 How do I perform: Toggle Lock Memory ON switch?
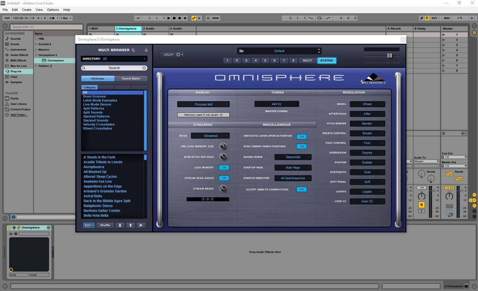point(224,168)
